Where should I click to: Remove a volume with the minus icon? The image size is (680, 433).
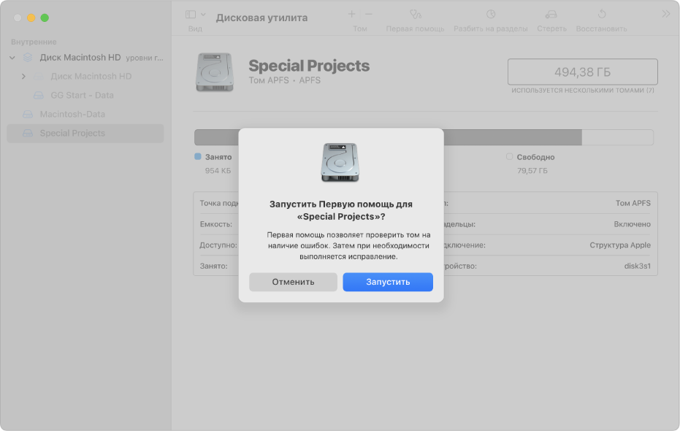[x=369, y=14]
